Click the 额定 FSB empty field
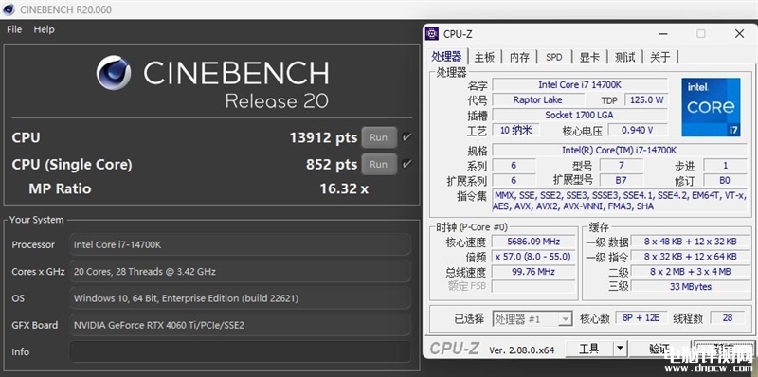Viewport: 758px width, 377px height. (x=533, y=286)
